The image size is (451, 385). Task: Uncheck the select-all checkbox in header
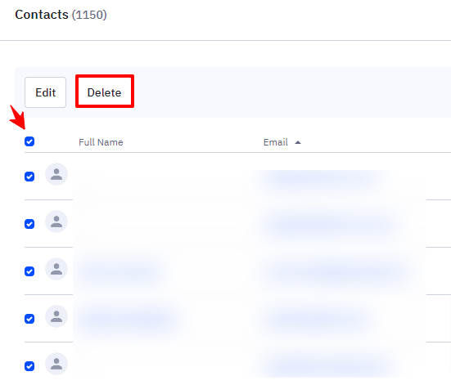coord(29,141)
